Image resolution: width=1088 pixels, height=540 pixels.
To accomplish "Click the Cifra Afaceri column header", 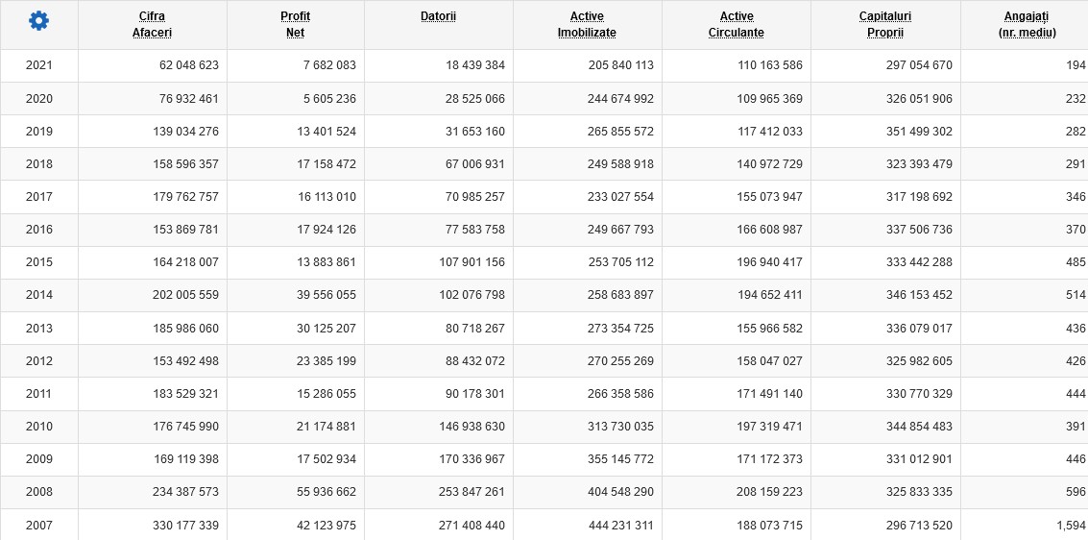I will coord(152,24).
